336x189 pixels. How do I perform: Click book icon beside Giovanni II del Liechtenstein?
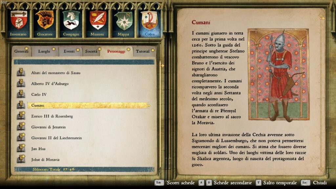tap(21, 137)
